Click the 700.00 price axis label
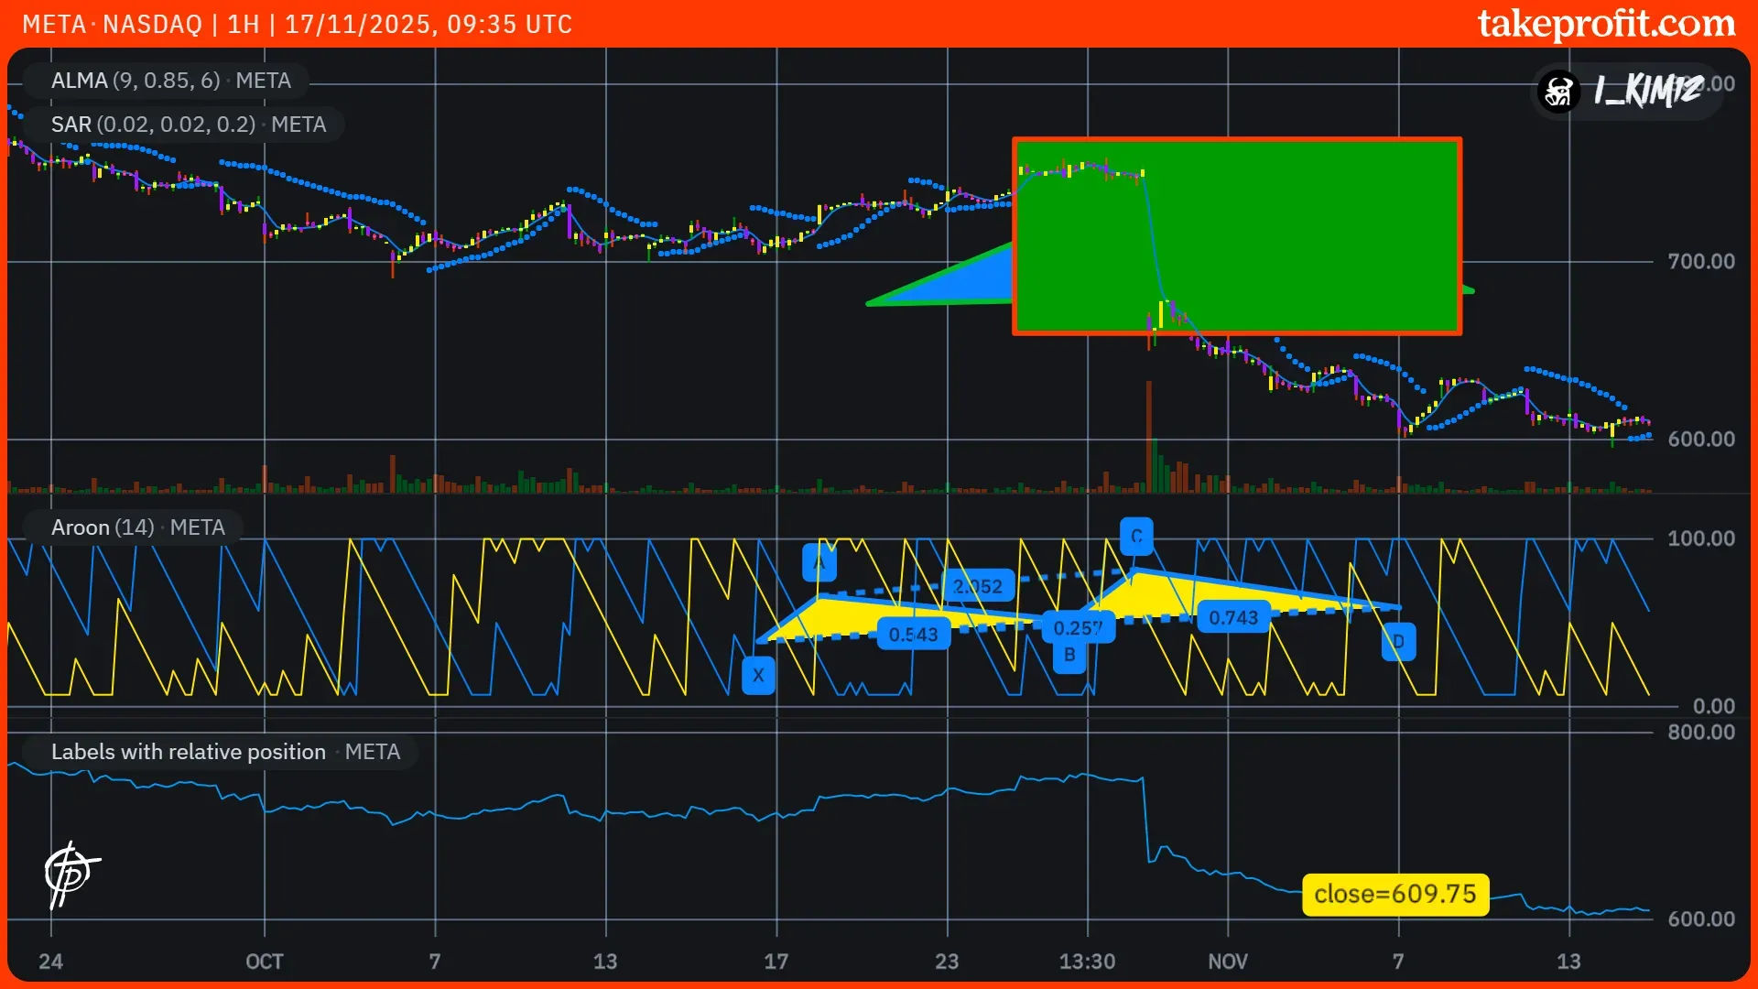This screenshot has width=1758, height=989. (x=1700, y=262)
